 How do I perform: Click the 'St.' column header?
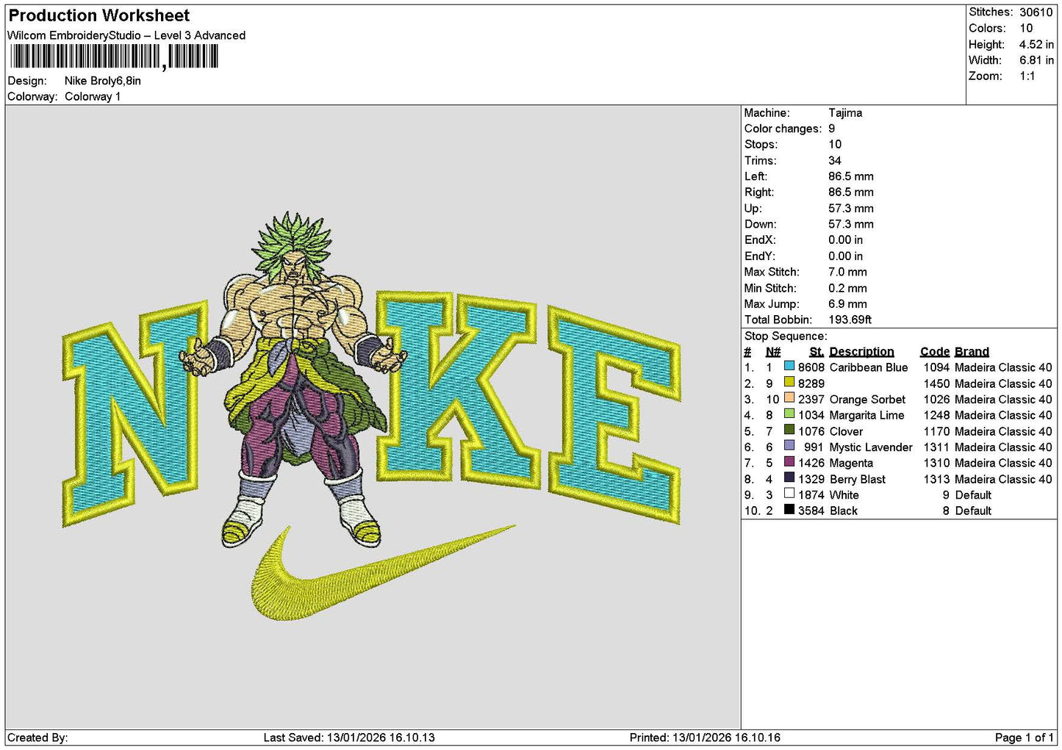pos(817,351)
